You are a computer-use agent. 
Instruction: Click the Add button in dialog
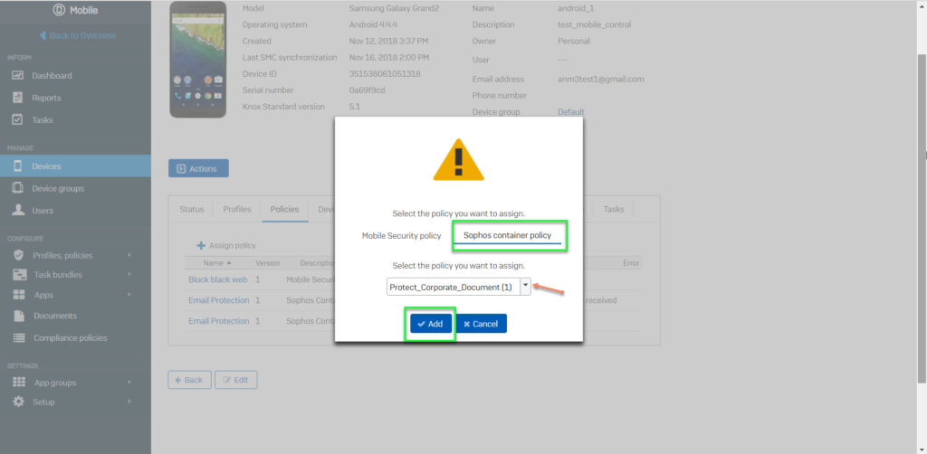click(x=430, y=324)
